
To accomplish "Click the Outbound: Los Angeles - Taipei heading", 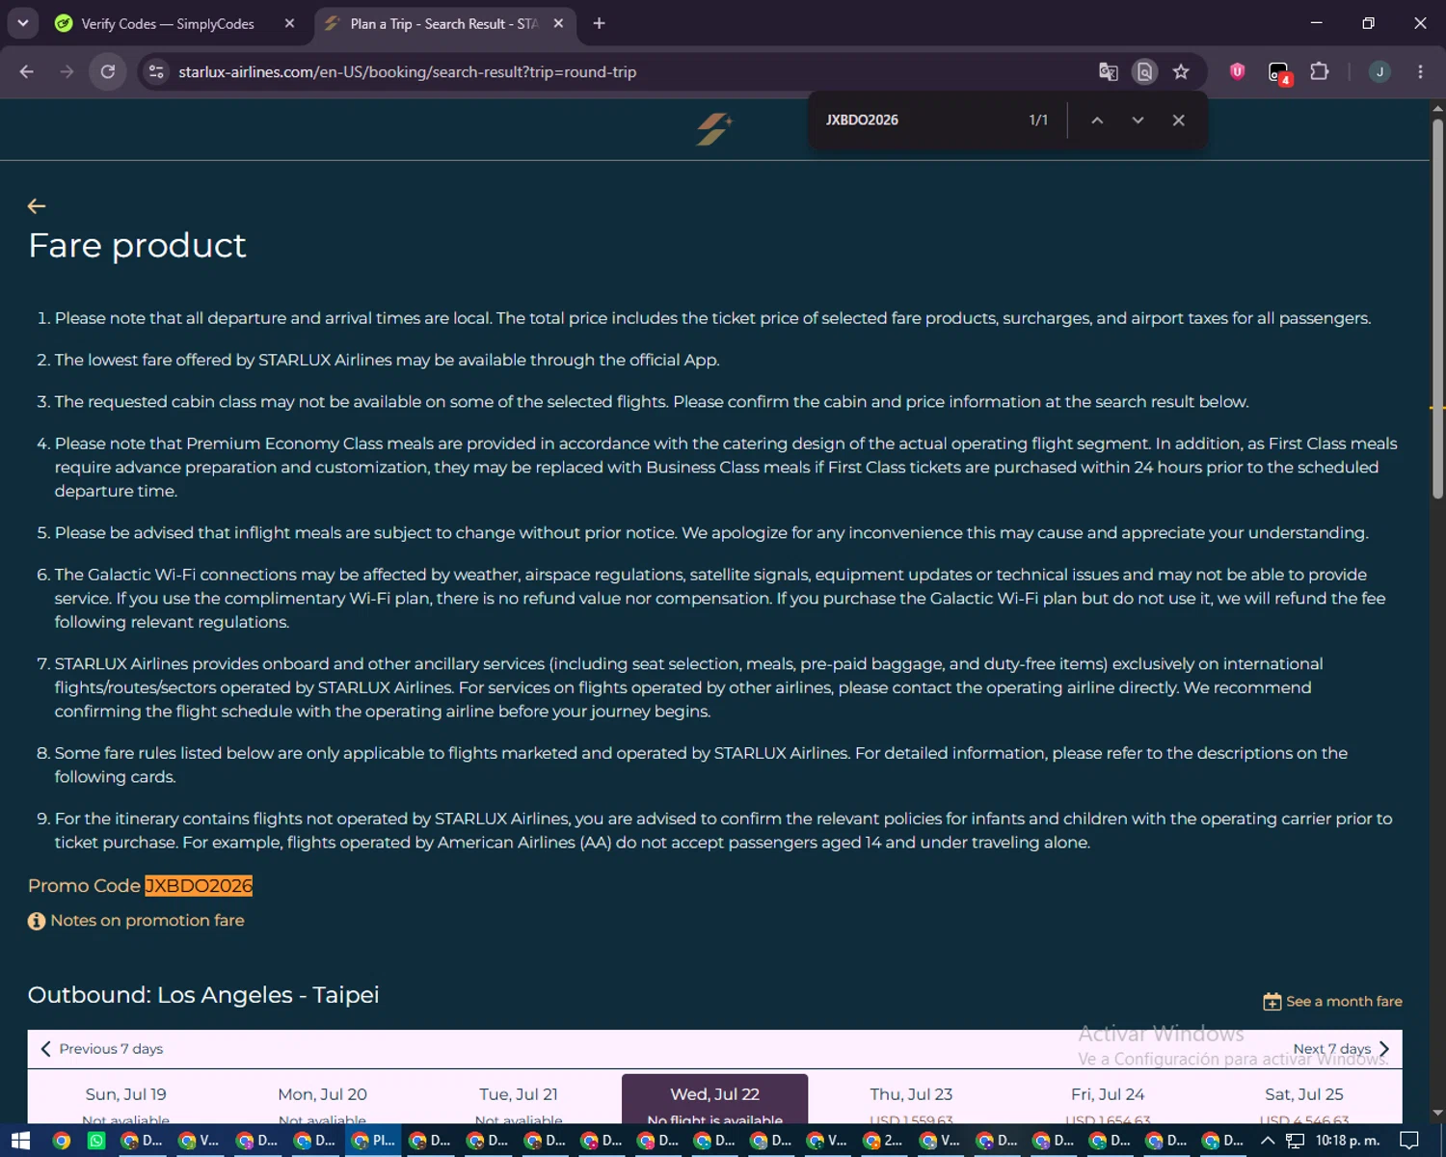I will [203, 995].
